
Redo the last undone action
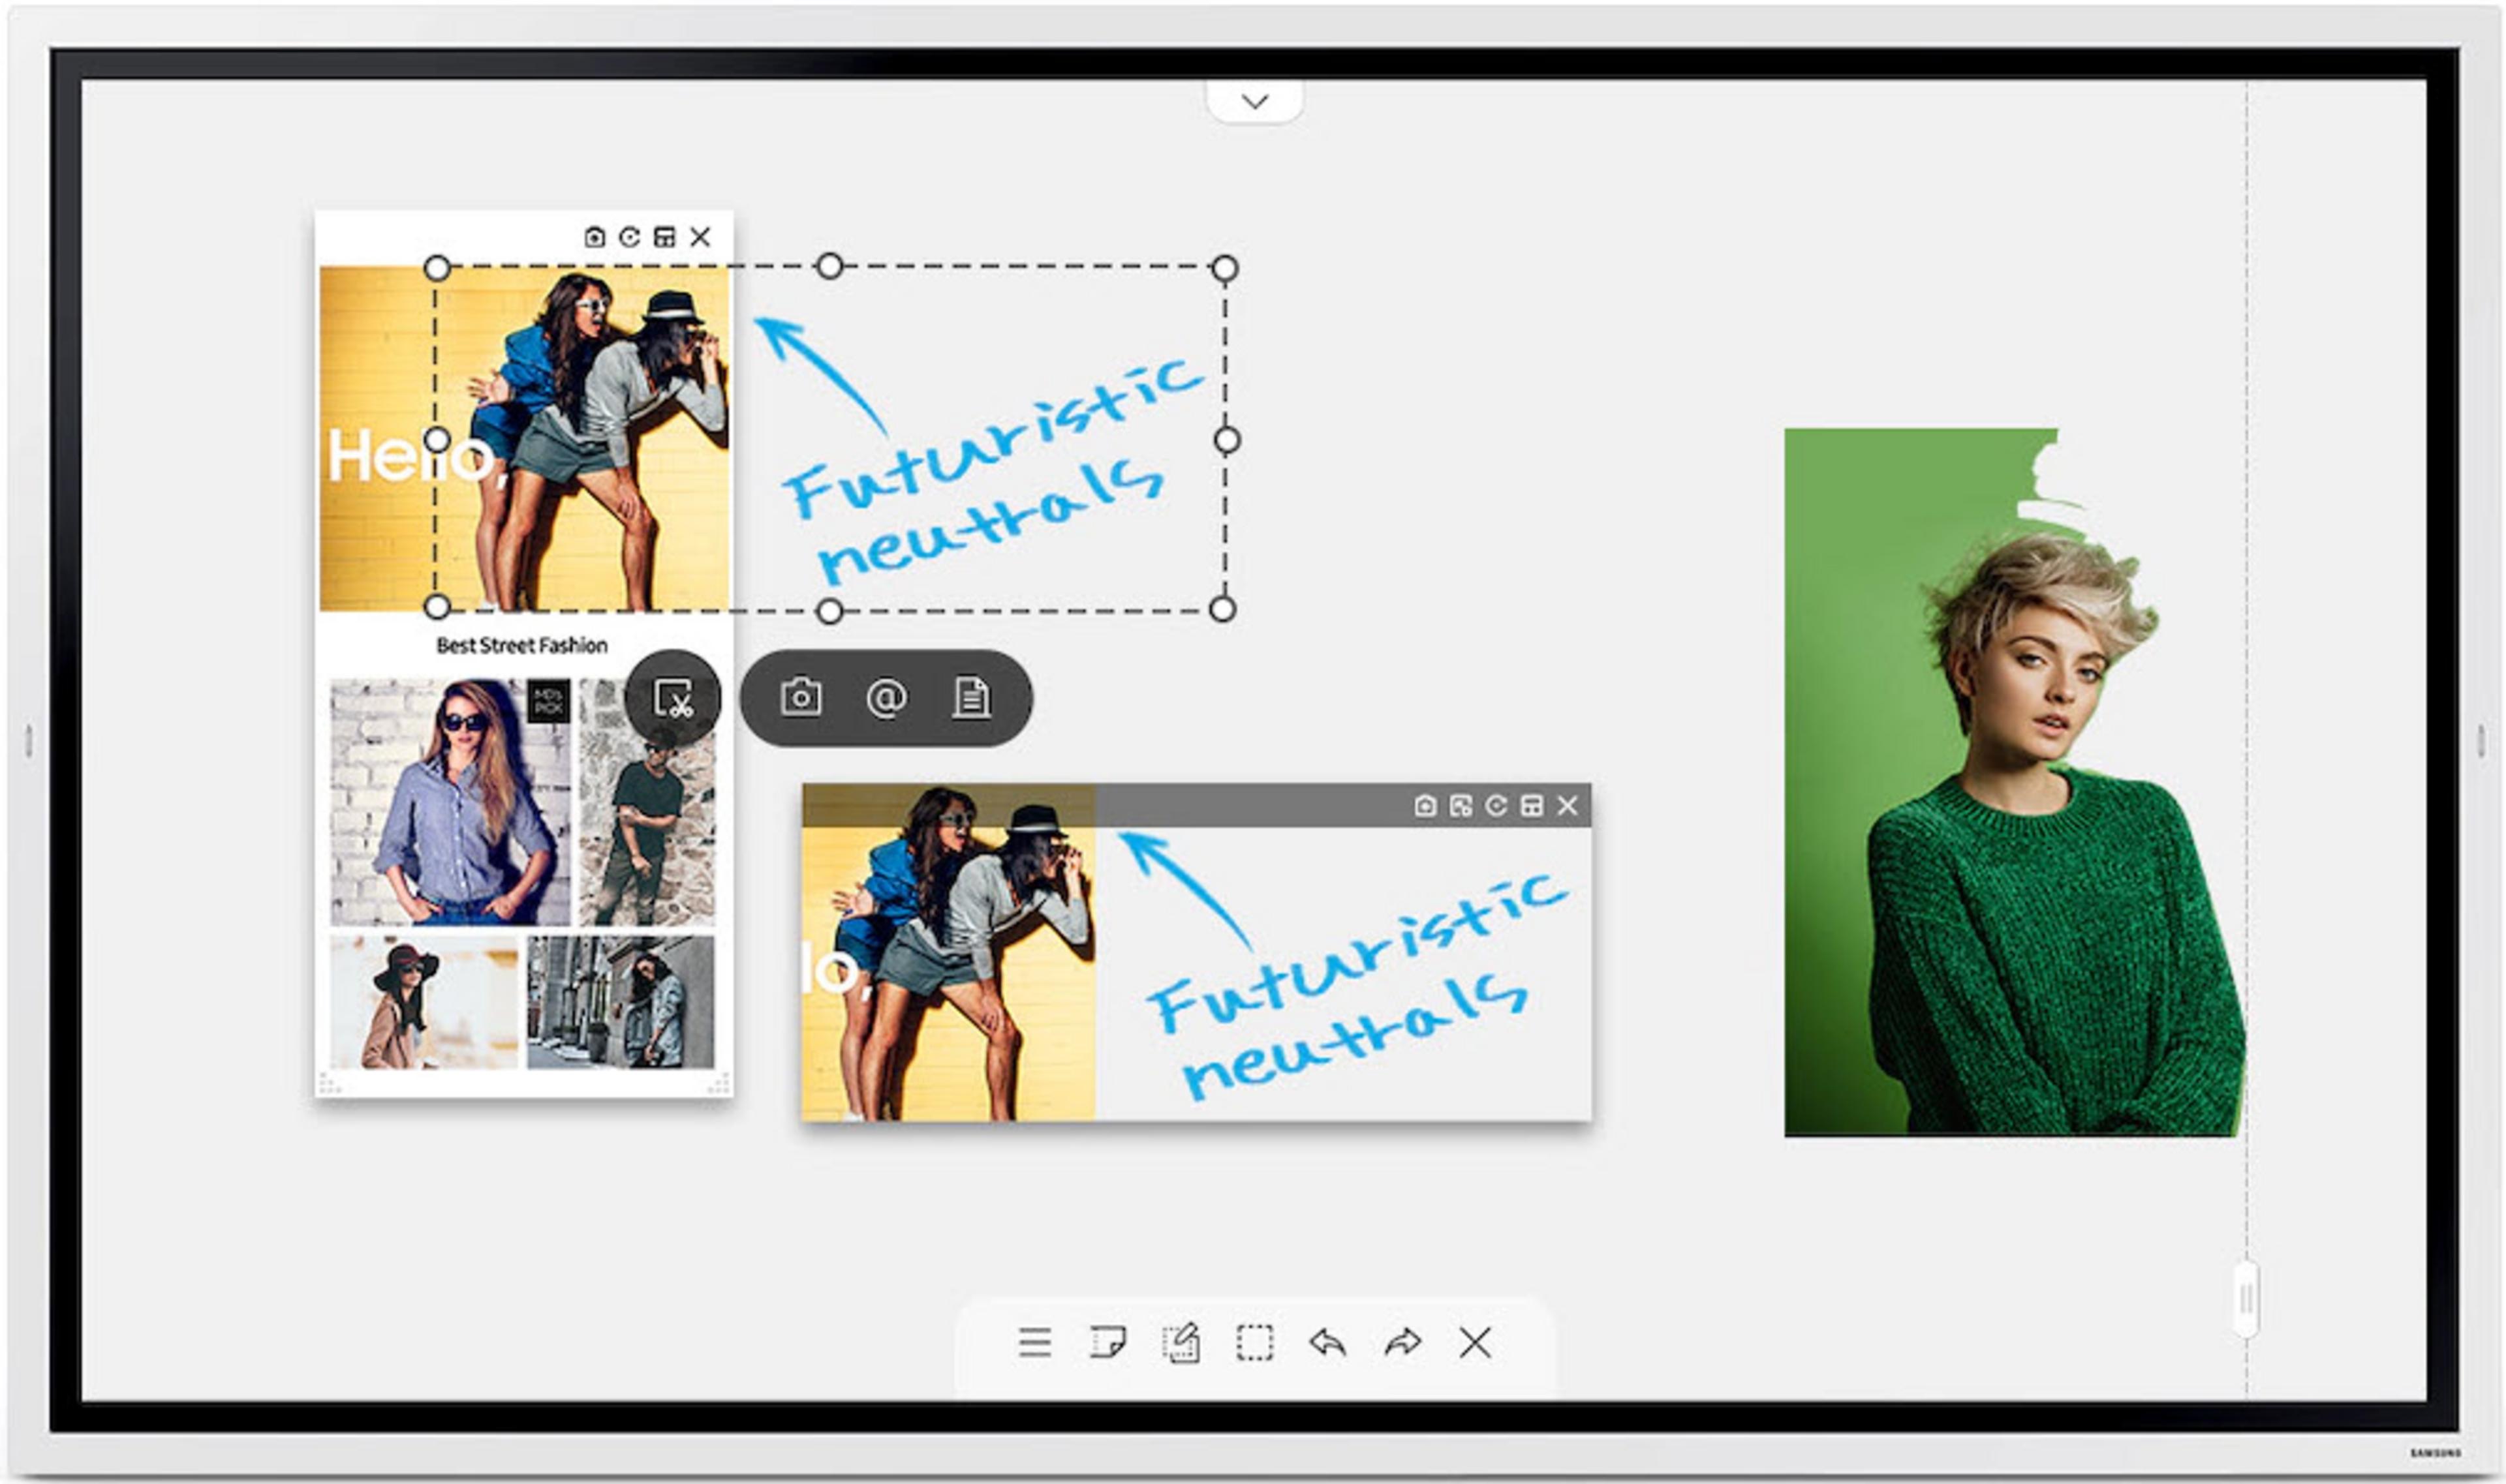click(x=1402, y=1342)
